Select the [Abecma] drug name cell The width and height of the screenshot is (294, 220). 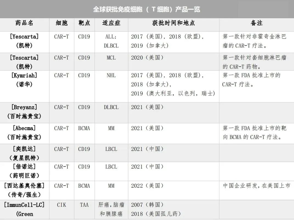point(24,133)
